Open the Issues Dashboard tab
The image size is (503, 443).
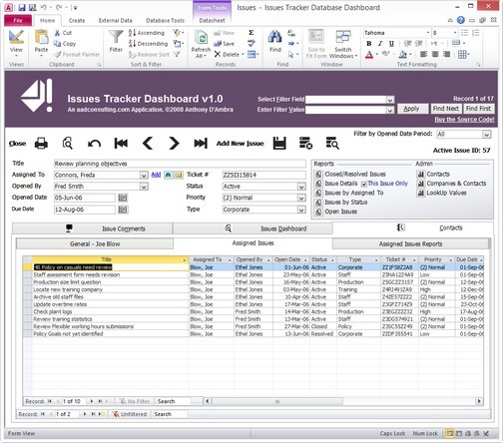252,228
